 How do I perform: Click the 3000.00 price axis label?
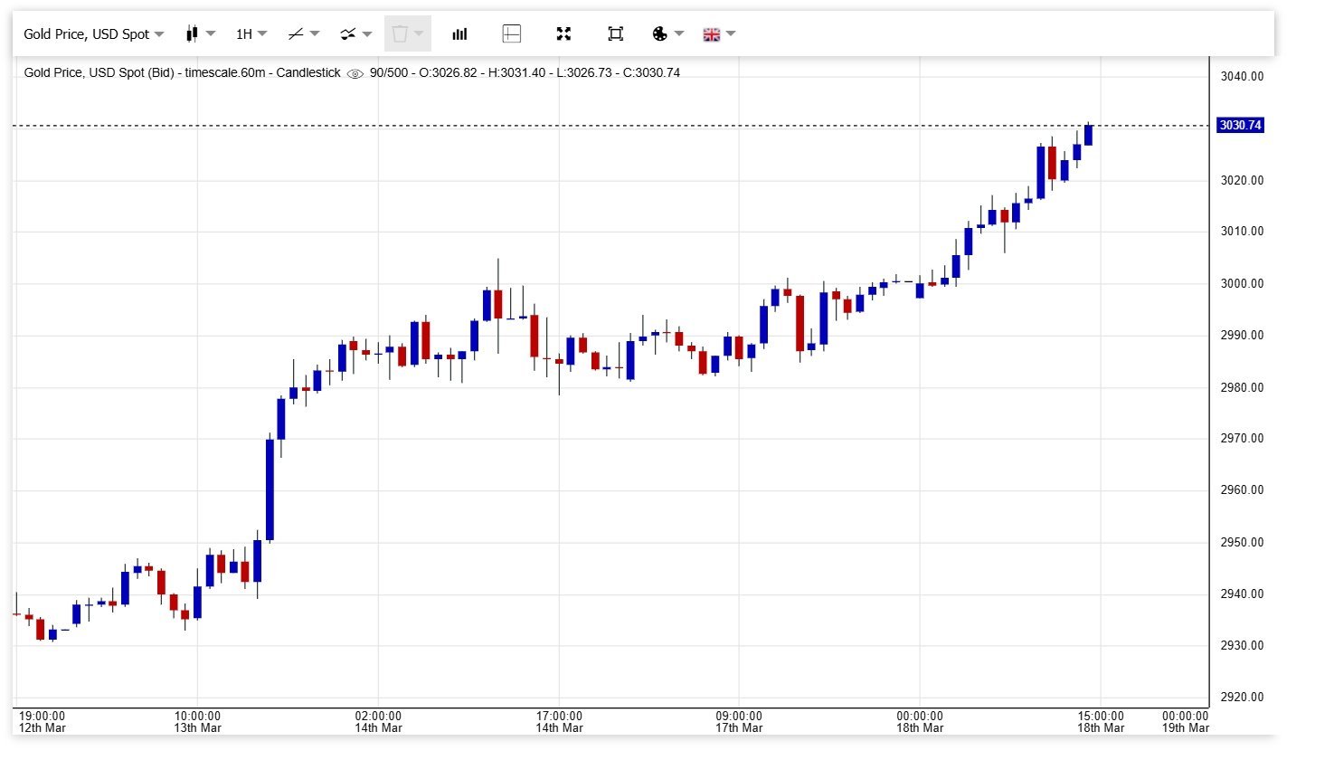pos(1242,283)
